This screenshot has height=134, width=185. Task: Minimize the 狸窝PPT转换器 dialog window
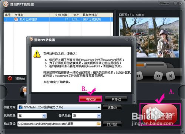pyautogui.click(x=127, y=39)
